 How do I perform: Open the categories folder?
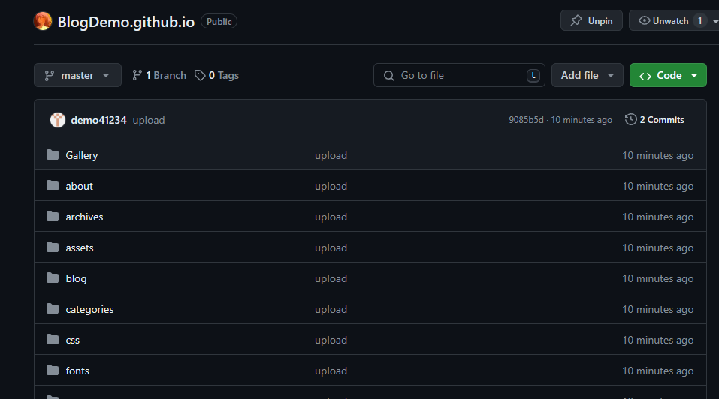[x=89, y=309]
